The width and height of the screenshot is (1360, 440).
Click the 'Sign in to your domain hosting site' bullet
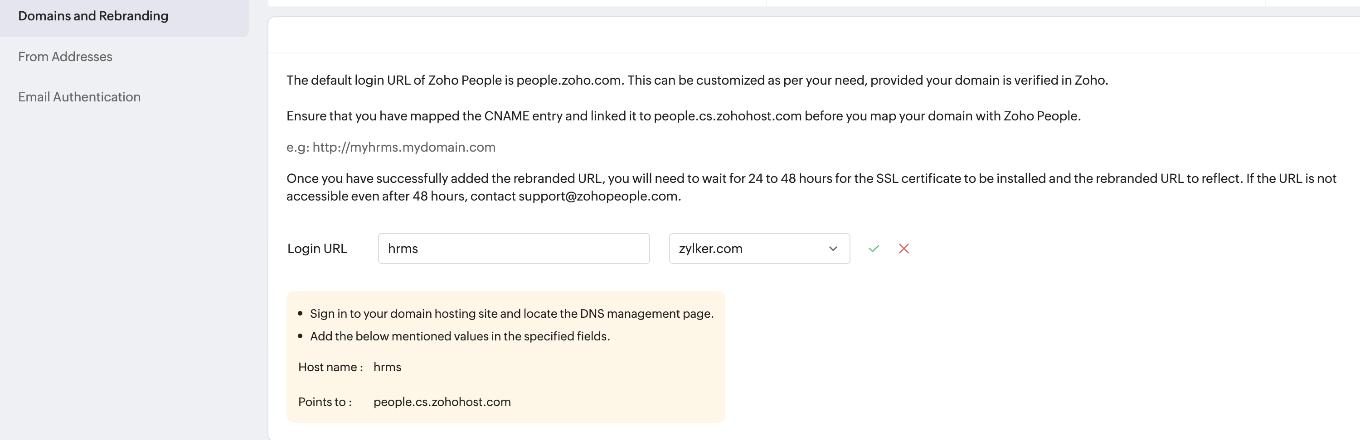click(x=511, y=314)
